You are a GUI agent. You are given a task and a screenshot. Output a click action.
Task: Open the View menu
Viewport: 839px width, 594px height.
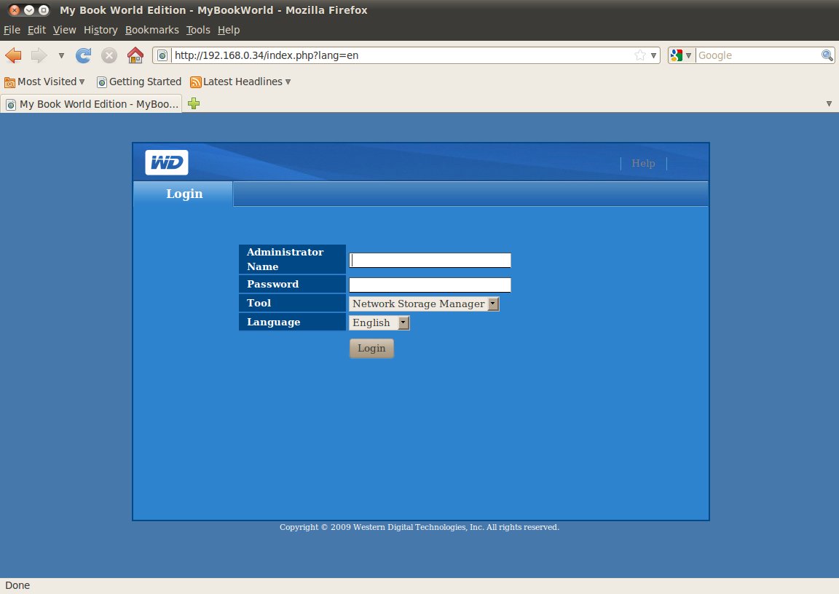(64, 30)
